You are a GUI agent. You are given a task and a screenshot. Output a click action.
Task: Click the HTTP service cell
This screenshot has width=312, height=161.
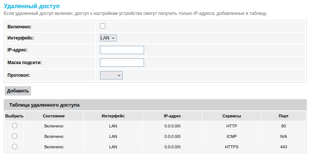tap(232, 126)
